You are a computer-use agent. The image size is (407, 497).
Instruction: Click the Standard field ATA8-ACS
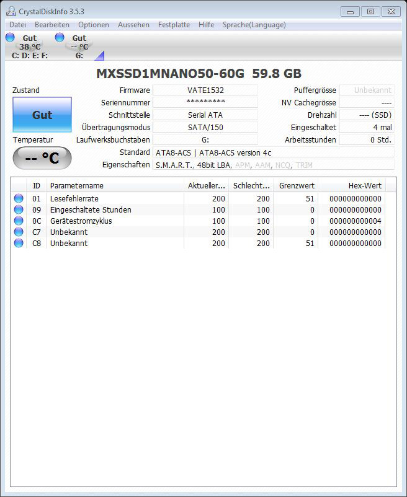pos(274,152)
